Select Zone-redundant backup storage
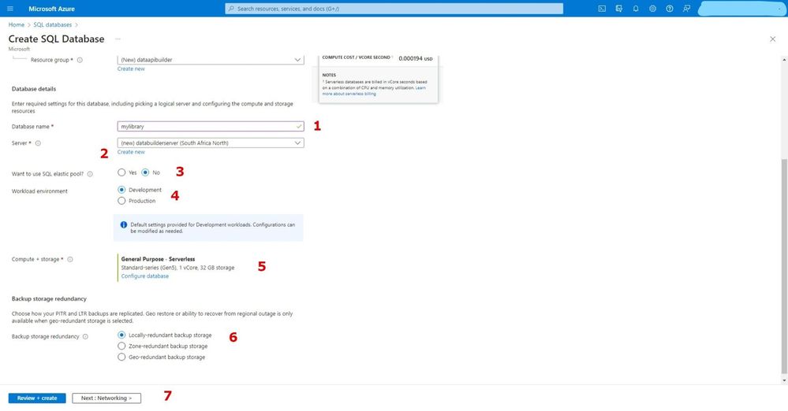This screenshot has height=411, width=788. tap(121, 346)
